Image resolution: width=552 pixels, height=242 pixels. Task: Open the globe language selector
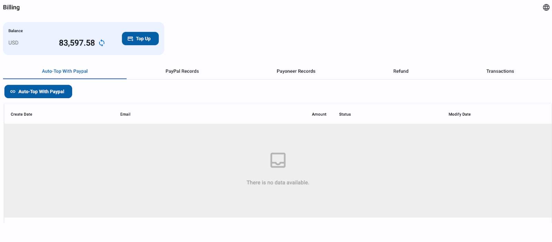(546, 8)
